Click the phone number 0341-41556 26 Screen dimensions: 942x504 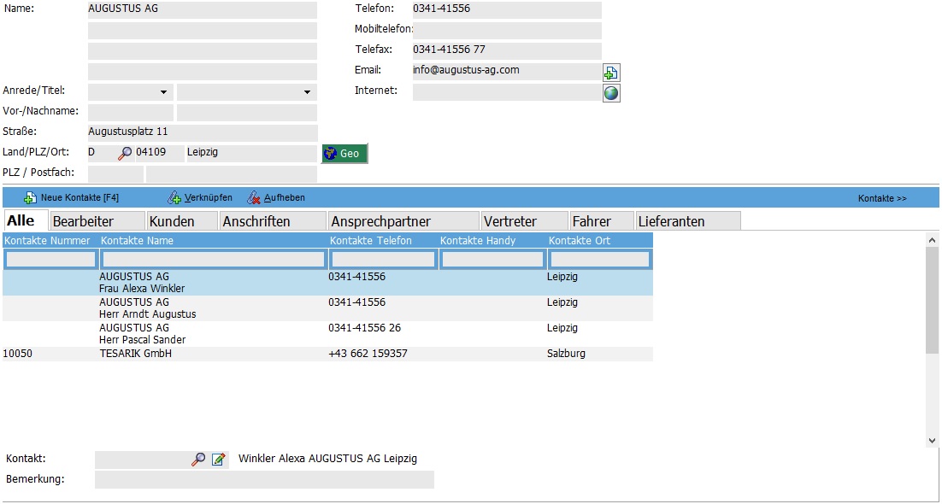click(x=365, y=328)
